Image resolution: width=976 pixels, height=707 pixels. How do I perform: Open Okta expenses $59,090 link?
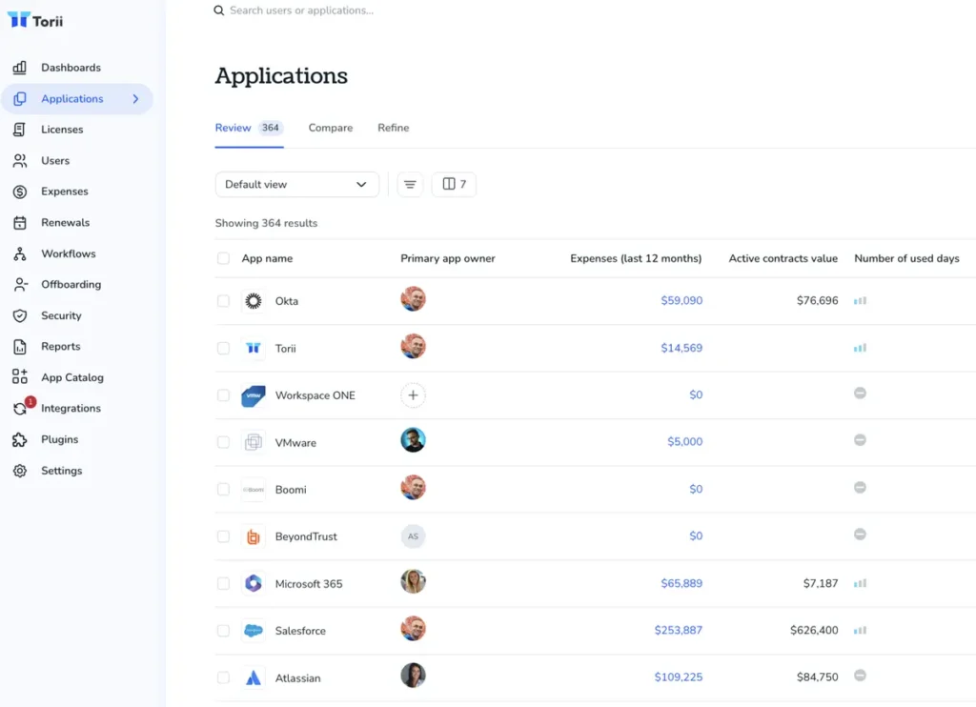click(681, 300)
